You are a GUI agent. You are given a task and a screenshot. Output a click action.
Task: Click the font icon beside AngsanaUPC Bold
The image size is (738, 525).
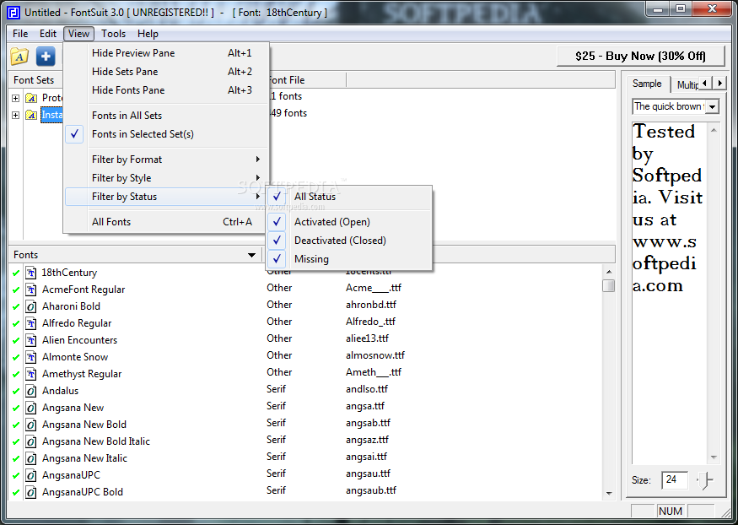[31, 492]
